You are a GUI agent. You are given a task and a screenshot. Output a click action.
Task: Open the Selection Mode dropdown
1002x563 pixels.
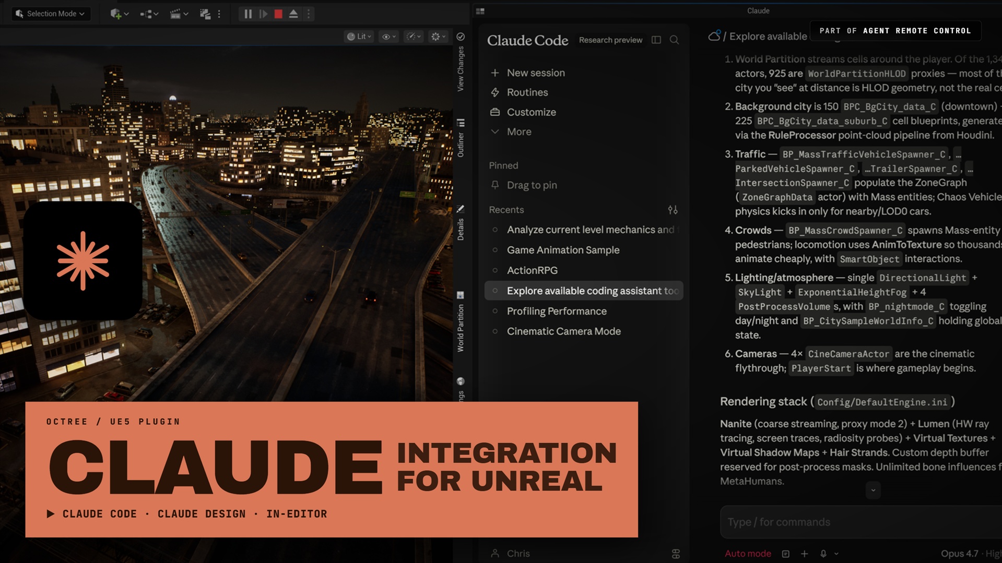tap(51, 14)
